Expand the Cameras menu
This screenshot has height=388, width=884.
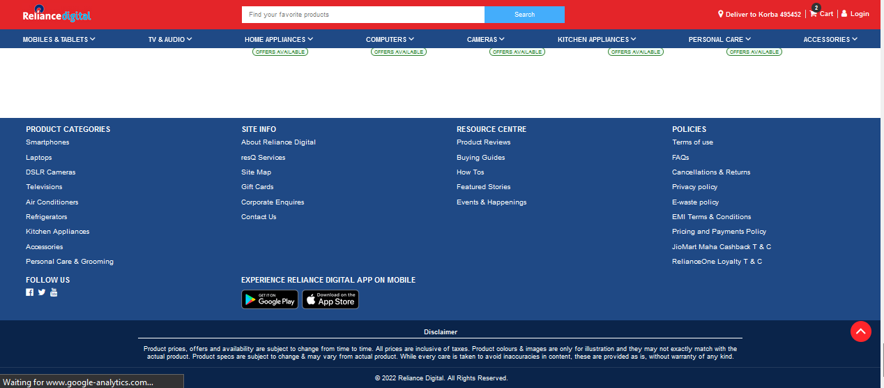486,40
